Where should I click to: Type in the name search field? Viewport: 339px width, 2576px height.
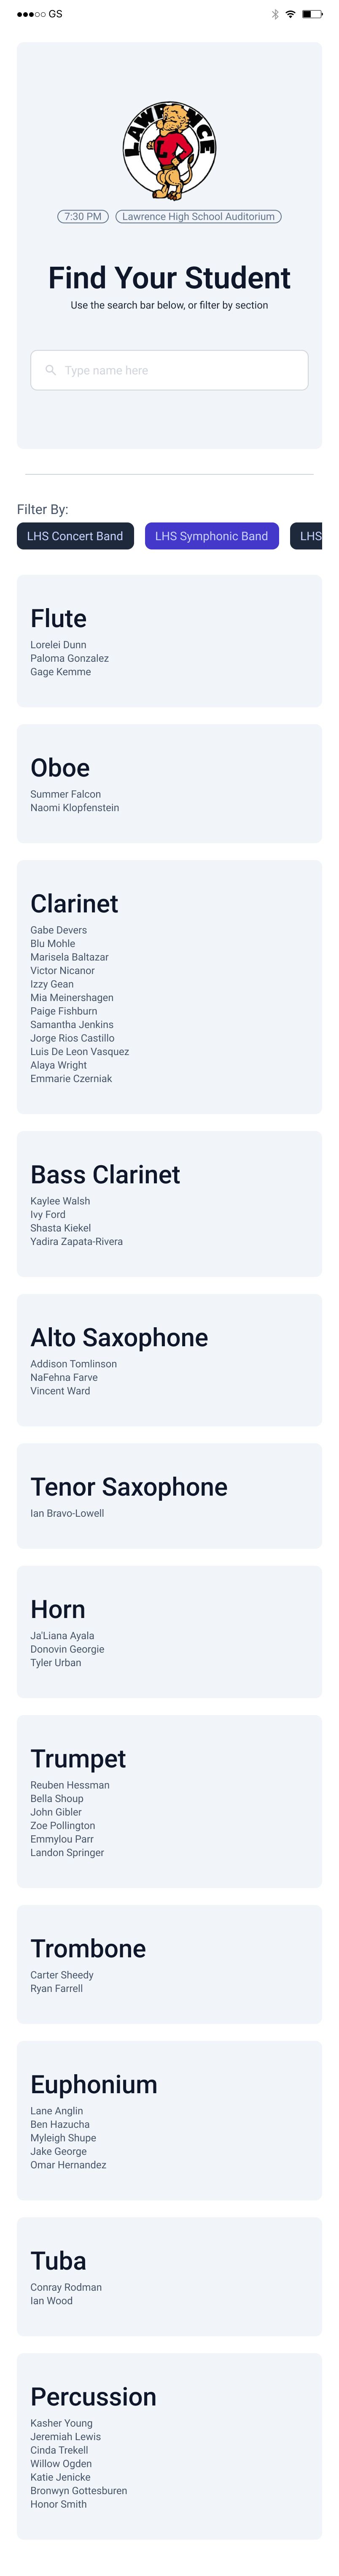pyautogui.click(x=180, y=370)
